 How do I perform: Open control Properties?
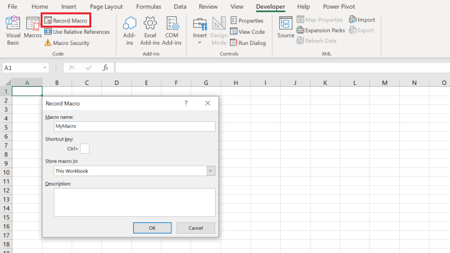247,21
